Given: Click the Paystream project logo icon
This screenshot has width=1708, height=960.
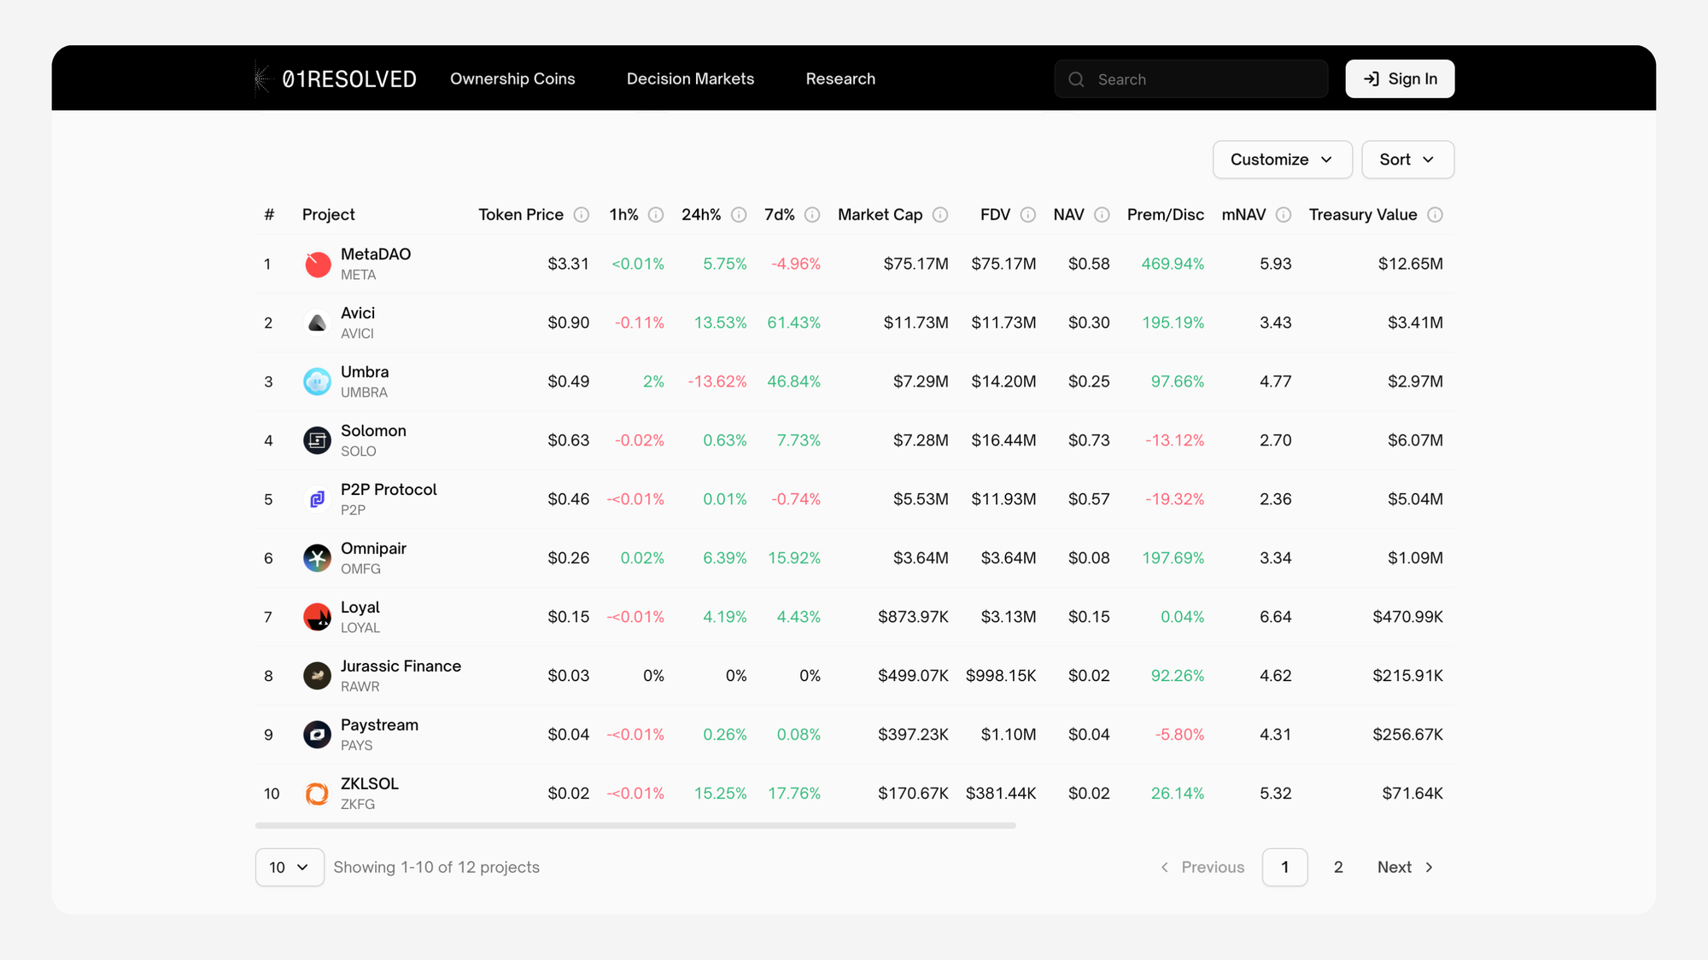Looking at the screenshot, I should tap(318, 735).
